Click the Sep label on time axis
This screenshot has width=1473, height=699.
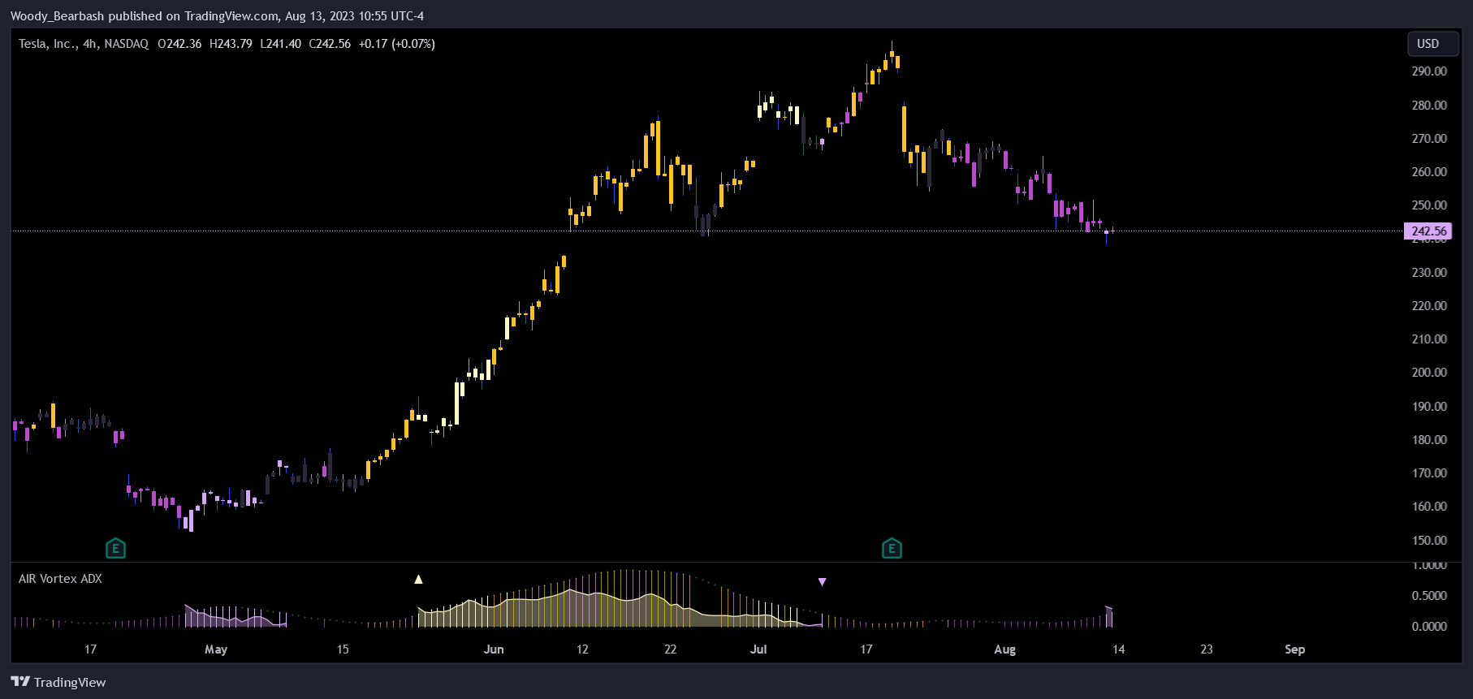point(1294,649)
